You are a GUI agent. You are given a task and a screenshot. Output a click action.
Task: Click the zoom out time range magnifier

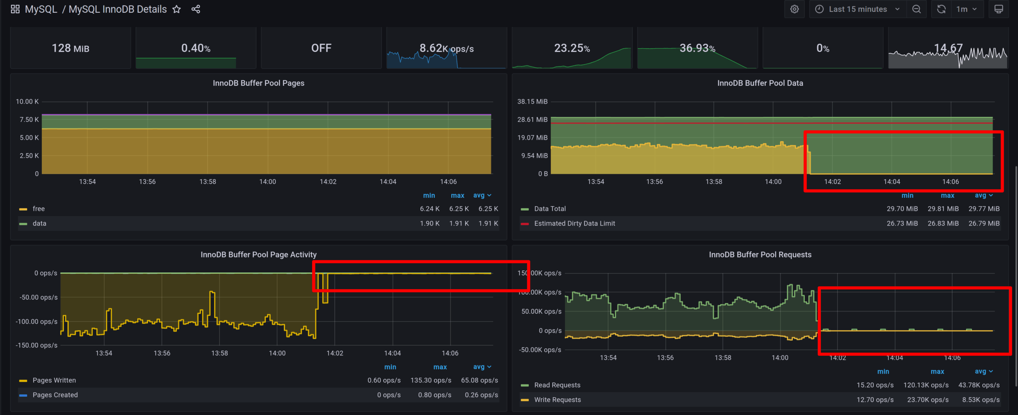(x=917, y=9)
